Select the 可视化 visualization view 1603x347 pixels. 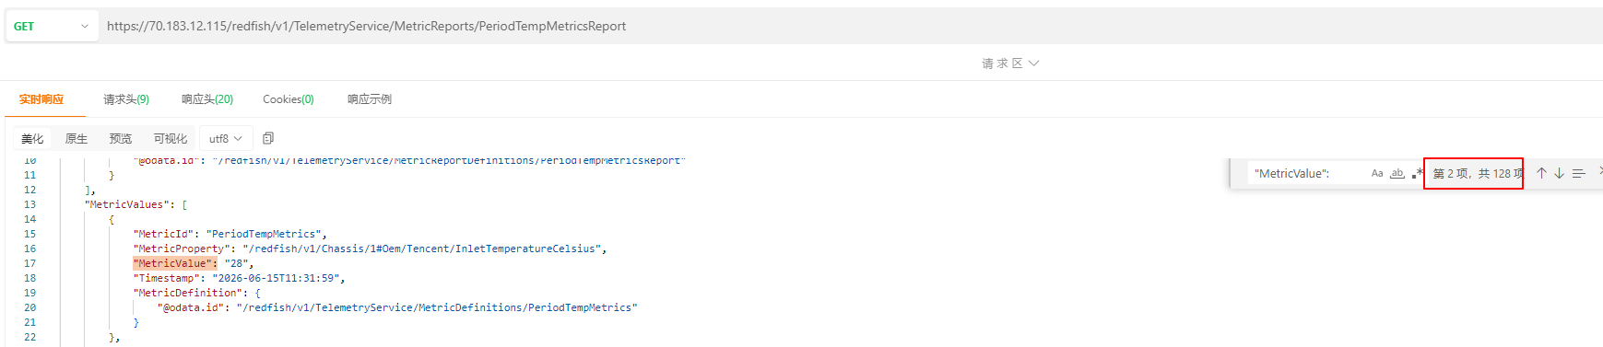pos(171,139)
